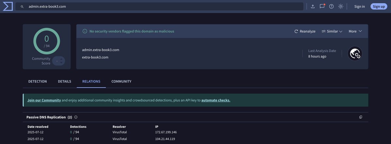Open IP address 172.67.199.146
The image size is (391, 144).
pyautogui.click(x=166, y=132)
